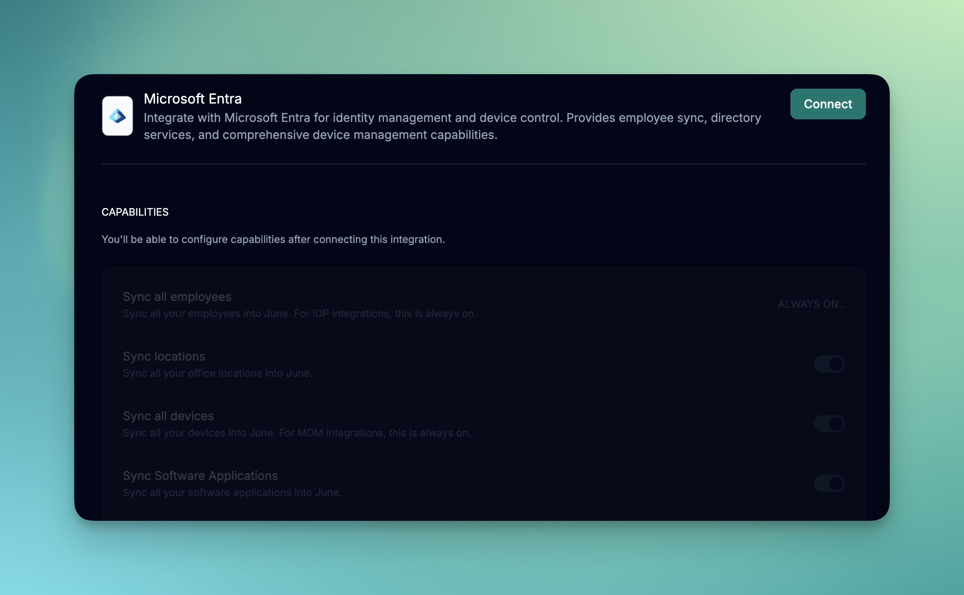Toggle the Sync locations switch

tap(829, 364)
